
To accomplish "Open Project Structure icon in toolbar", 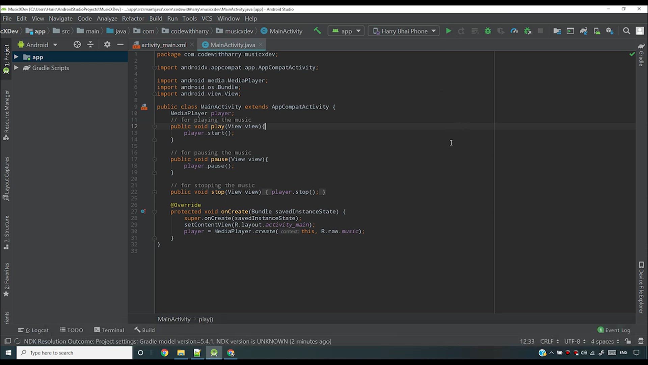I will point(557,31).
